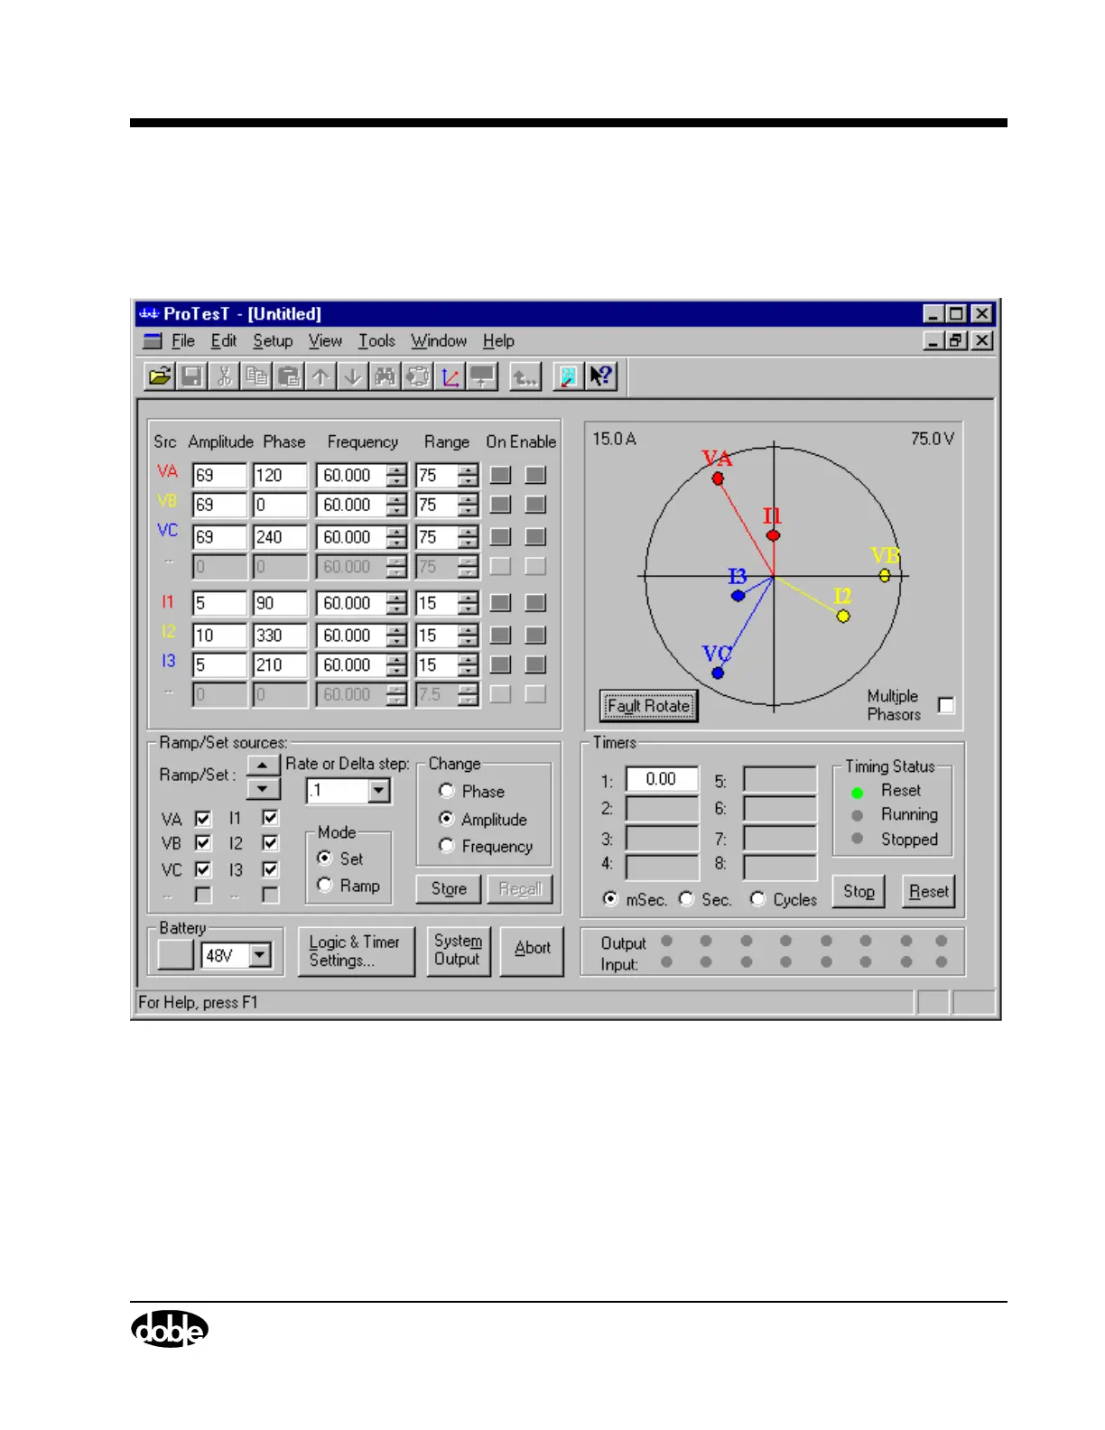Click the System Output button

pos(458,951)
